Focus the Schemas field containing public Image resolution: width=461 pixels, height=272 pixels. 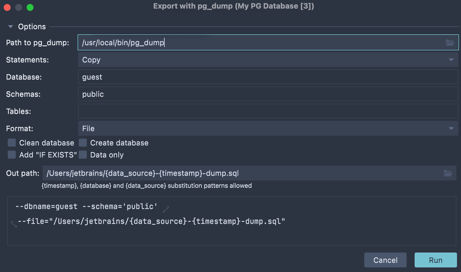coord(268,94)
